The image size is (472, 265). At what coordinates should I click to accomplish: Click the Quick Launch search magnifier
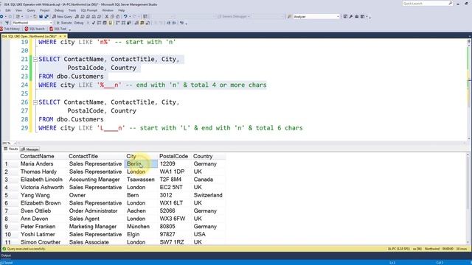tap(451, 3)
